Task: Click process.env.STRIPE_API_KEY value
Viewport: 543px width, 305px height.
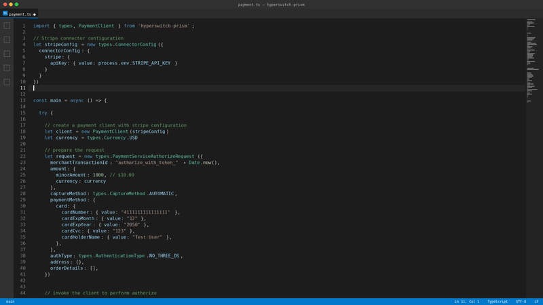Action: (x=134, y=63)
